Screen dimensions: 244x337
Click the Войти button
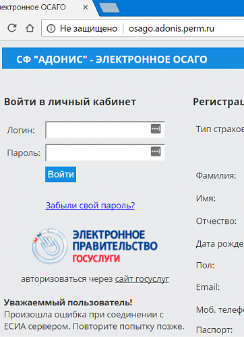(61, 175)
